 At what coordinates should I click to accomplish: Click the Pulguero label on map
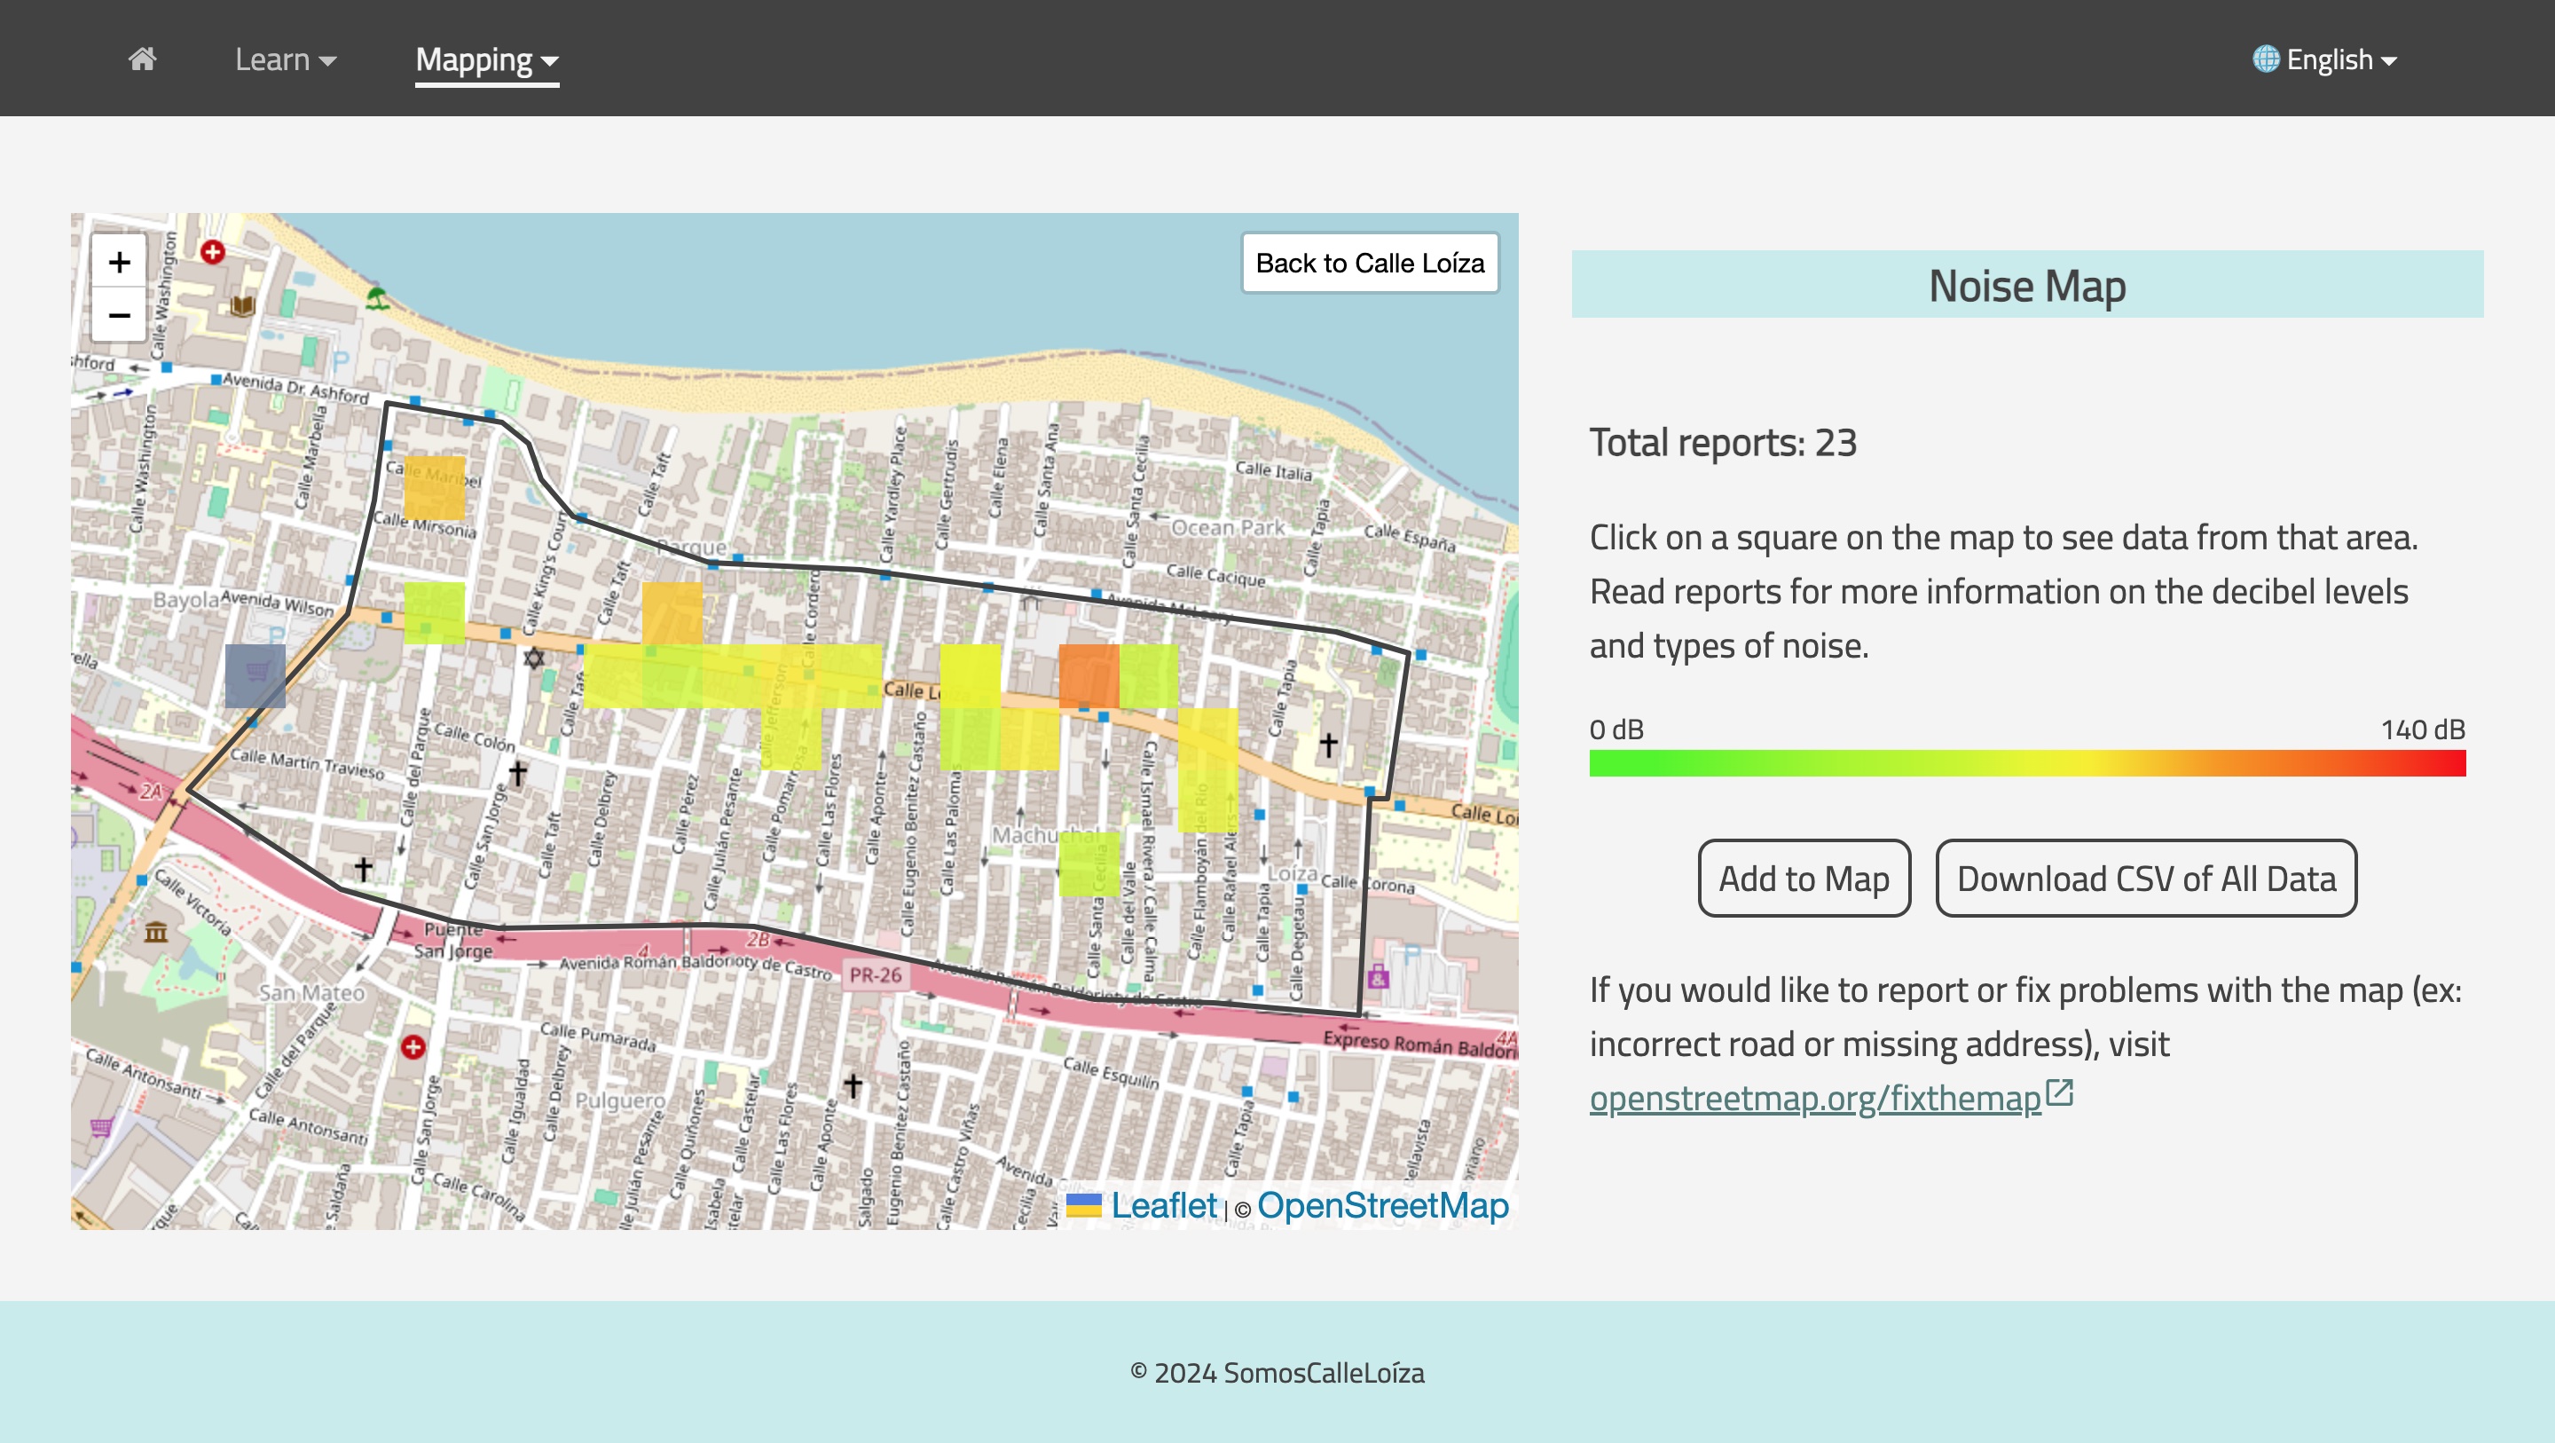click(621, 1100)
